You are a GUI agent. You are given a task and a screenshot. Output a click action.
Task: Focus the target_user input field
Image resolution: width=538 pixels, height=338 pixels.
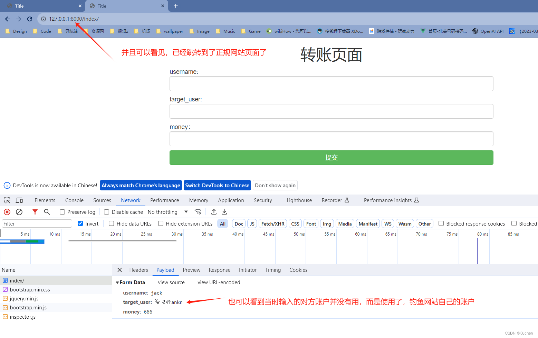pos(332,111)
